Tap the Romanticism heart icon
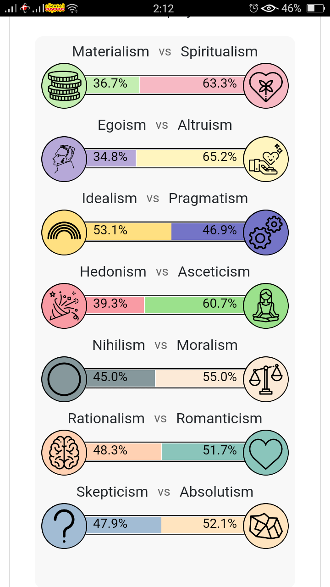330x587 pixels. tap(266, 453)
